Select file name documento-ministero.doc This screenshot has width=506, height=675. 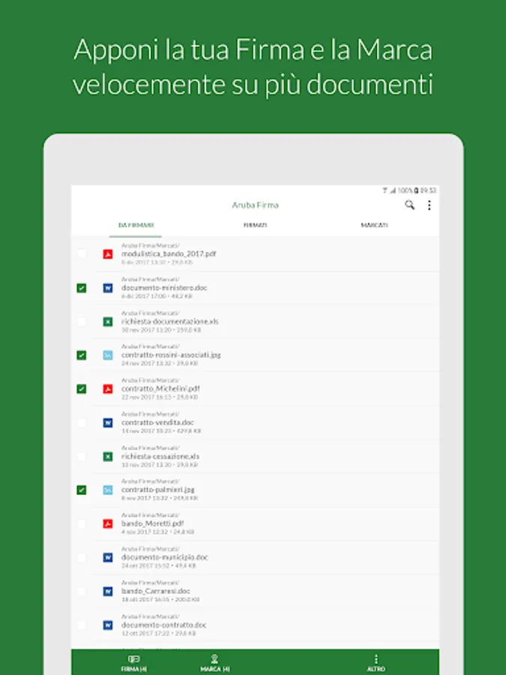pos(164,288)
